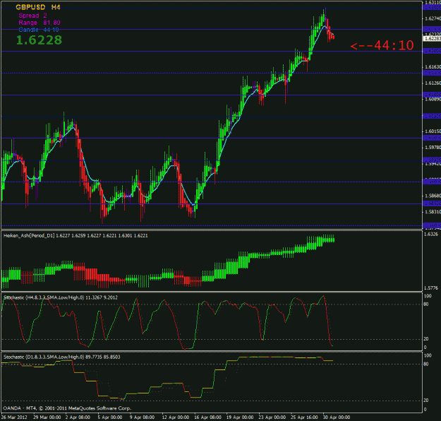Click the '26 Mar 2012' date label
Viewport: 441px width, 421px height.
coord(15,417)
